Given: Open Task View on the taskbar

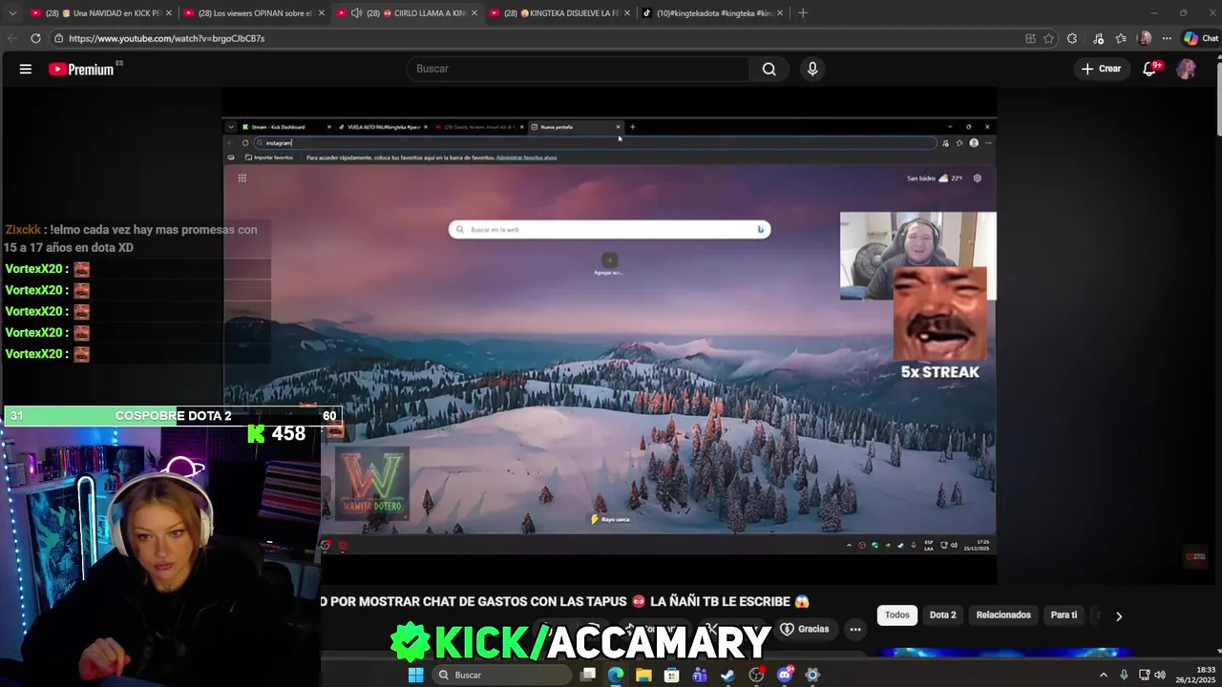Looking at the screenshot, I should point(588,675).
